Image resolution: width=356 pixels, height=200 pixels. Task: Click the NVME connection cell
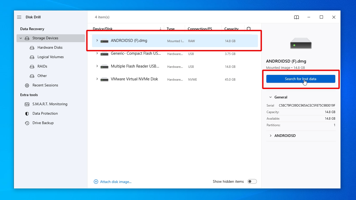coord(193,80)
